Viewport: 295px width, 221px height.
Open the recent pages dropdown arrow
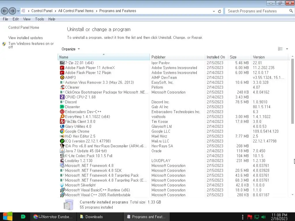point(18,11)
